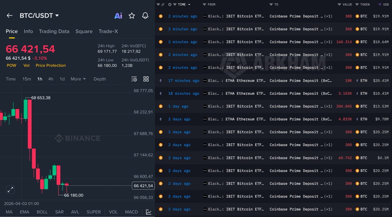The width and height of the screenshot is (392, 217).
Task: Select the 1d chart interval
Action: pyautogui.click(x=62, y=79)
